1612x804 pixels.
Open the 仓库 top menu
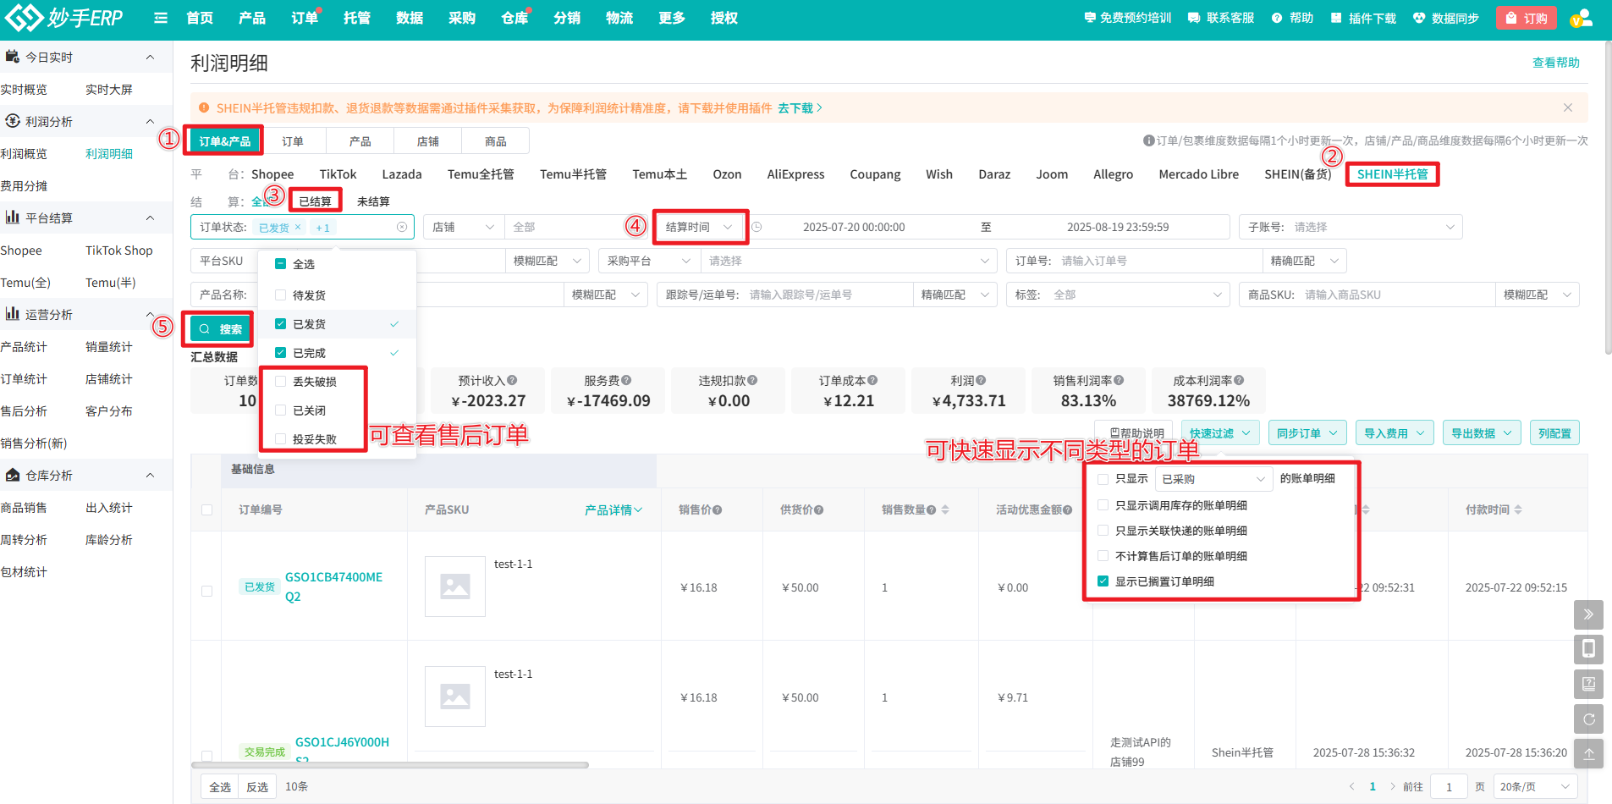[514, 18]
